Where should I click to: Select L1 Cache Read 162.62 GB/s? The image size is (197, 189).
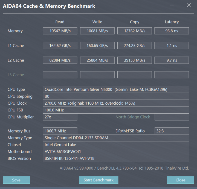60,46
